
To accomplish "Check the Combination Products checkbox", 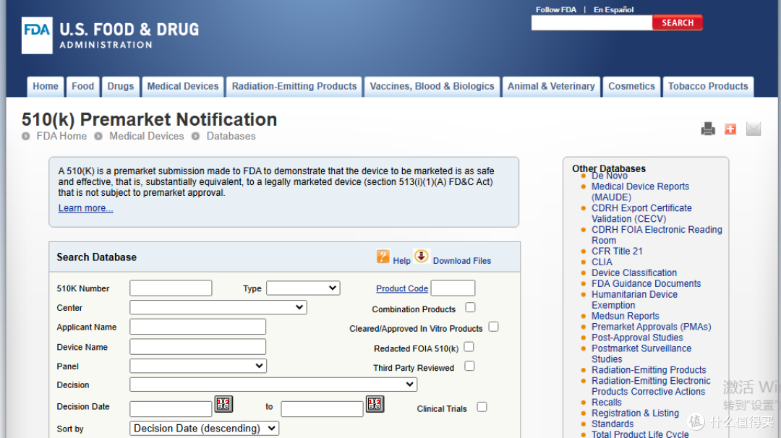I will pos(470,308).
